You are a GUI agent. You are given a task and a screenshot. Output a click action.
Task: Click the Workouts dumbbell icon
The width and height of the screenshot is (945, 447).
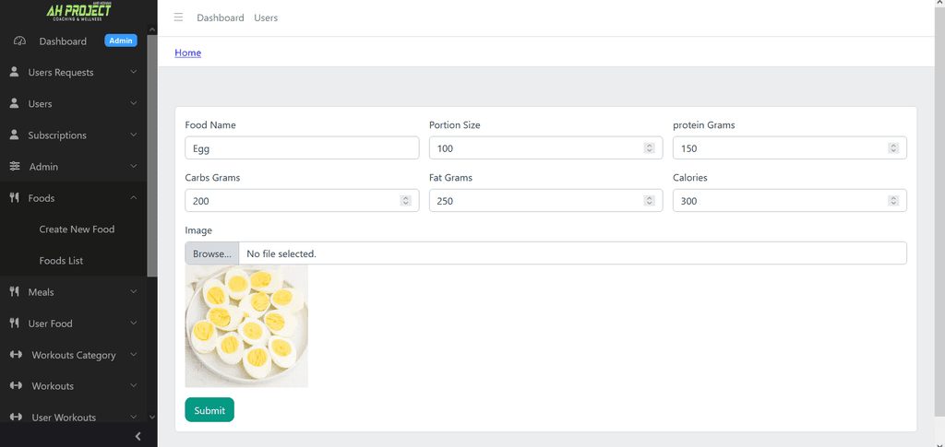17,385
